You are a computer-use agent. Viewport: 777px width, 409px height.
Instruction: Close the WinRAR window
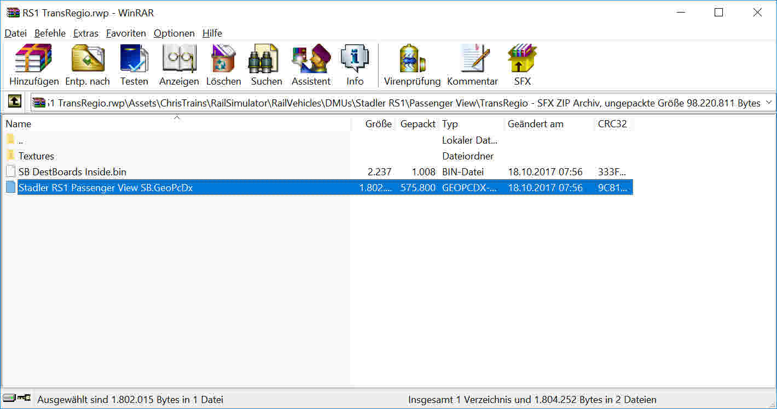coord(757,13)
